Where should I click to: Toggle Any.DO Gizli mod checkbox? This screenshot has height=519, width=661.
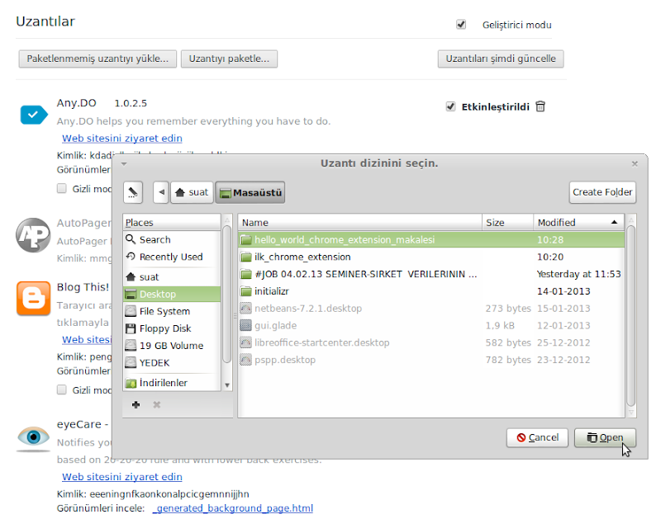(62, 188)
